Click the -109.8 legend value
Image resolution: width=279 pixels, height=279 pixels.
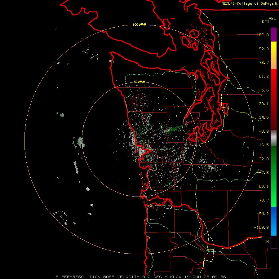coord(261,228)
